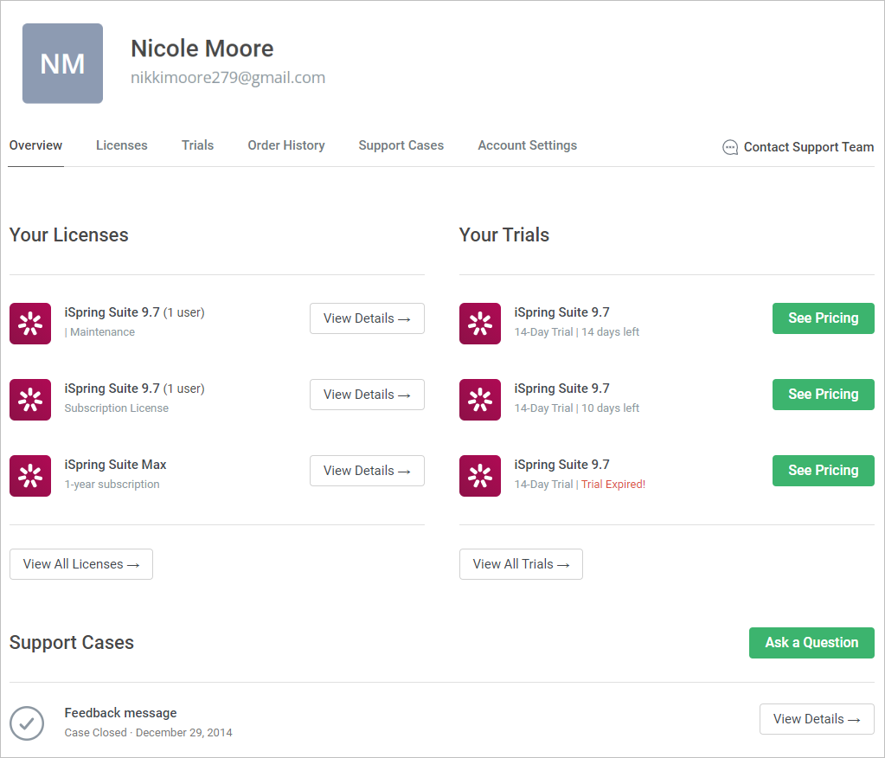Switch to the Licenses tab
This screenshot has height=758, width=885.
(x=122, y=145)
